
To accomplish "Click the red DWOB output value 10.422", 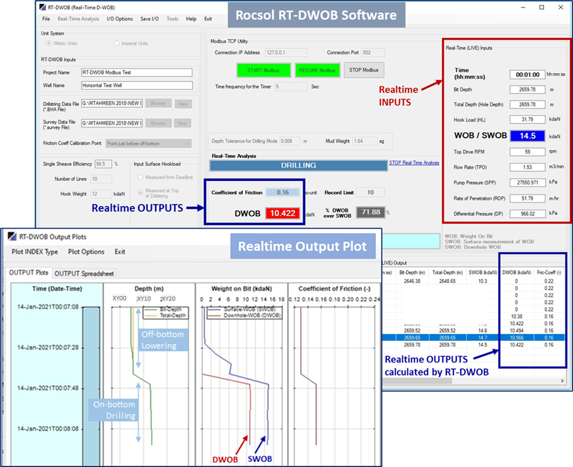I will pos(283,213).
